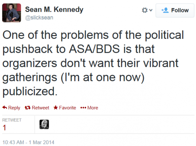Screen dimensions: 196x146
Task: Select the Reply text link
Action: pyautogui.click(x=14, y=108)
